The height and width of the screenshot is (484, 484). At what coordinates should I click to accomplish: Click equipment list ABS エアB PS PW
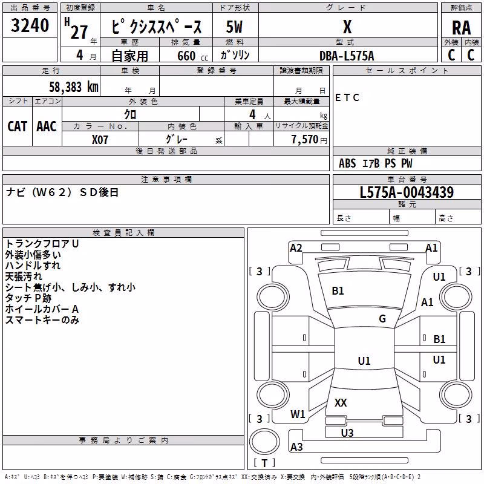[x=375, y=163]
